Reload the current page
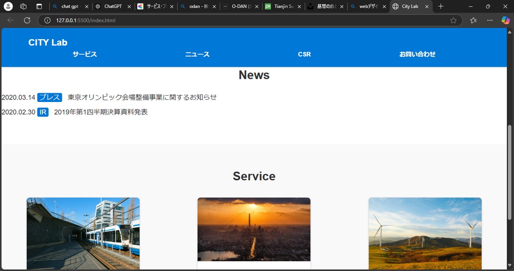This screenshot has width=514, height=271. [x=27, y=20]
